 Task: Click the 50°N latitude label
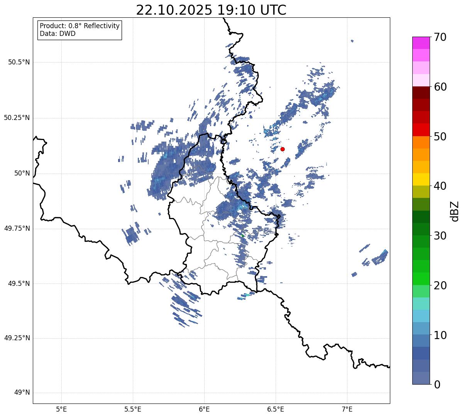[22, 173]
